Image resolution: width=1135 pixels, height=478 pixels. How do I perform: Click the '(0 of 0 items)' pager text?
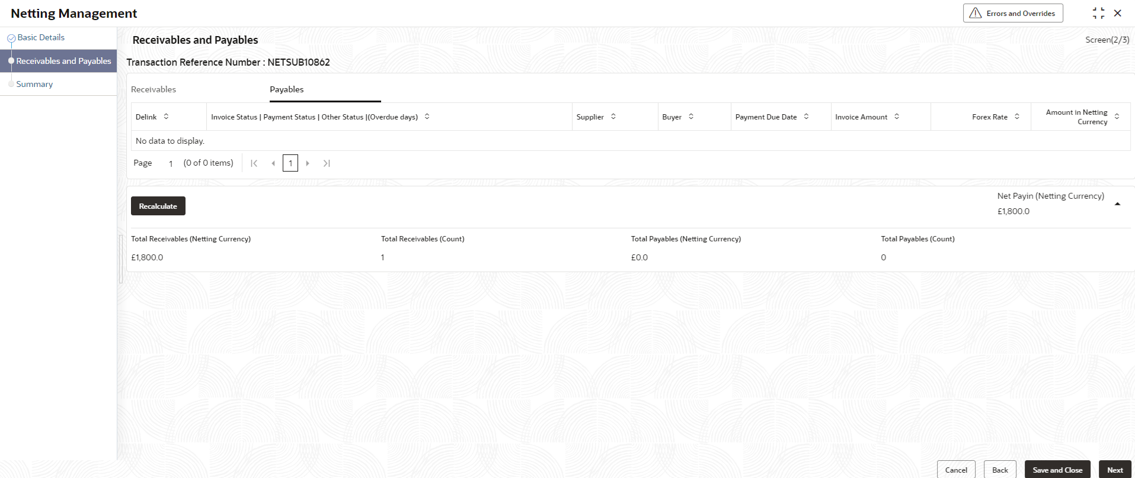click(x=208, y=163)
